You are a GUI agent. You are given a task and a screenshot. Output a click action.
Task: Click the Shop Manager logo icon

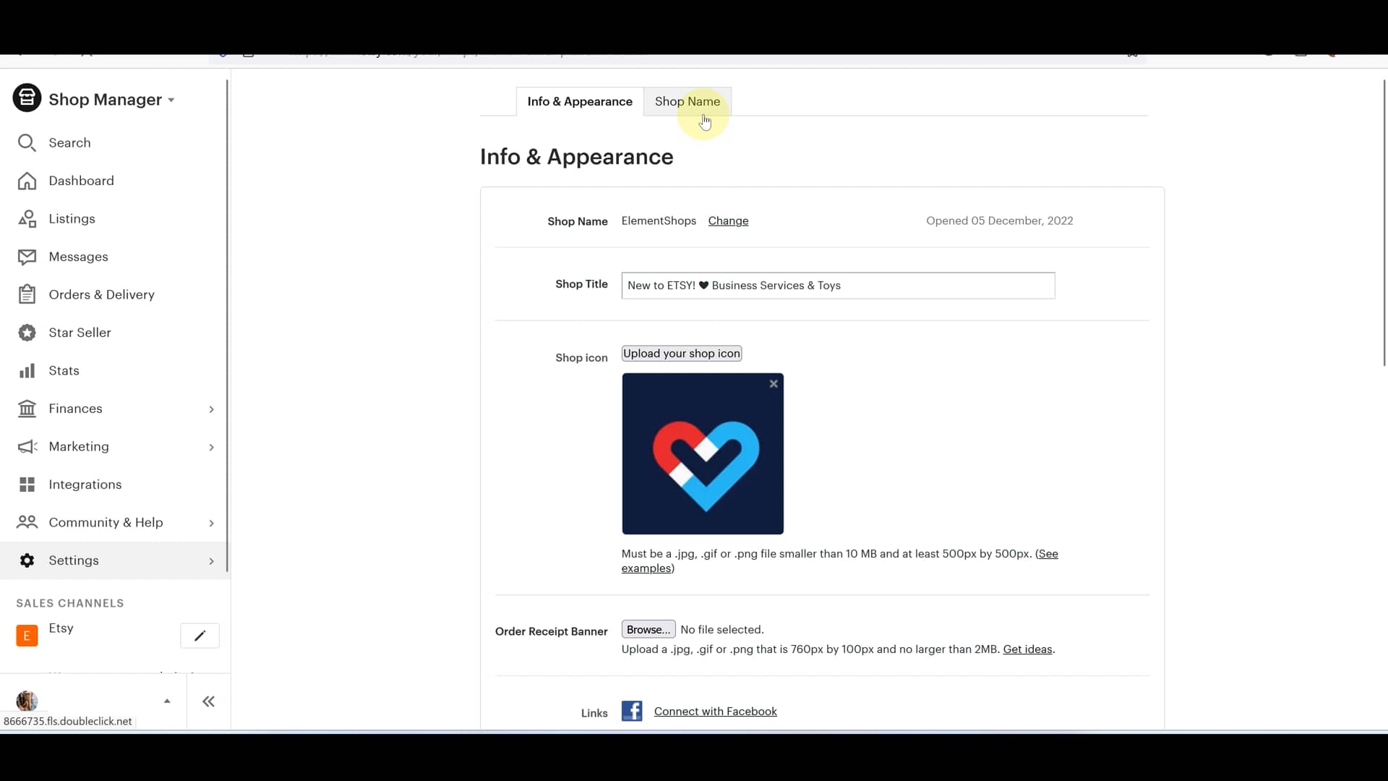coord(27,98)
